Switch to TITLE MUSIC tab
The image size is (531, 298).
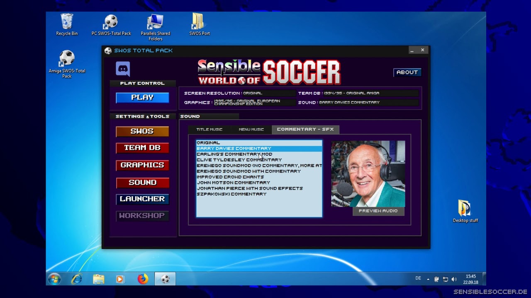tap(209, 130)
